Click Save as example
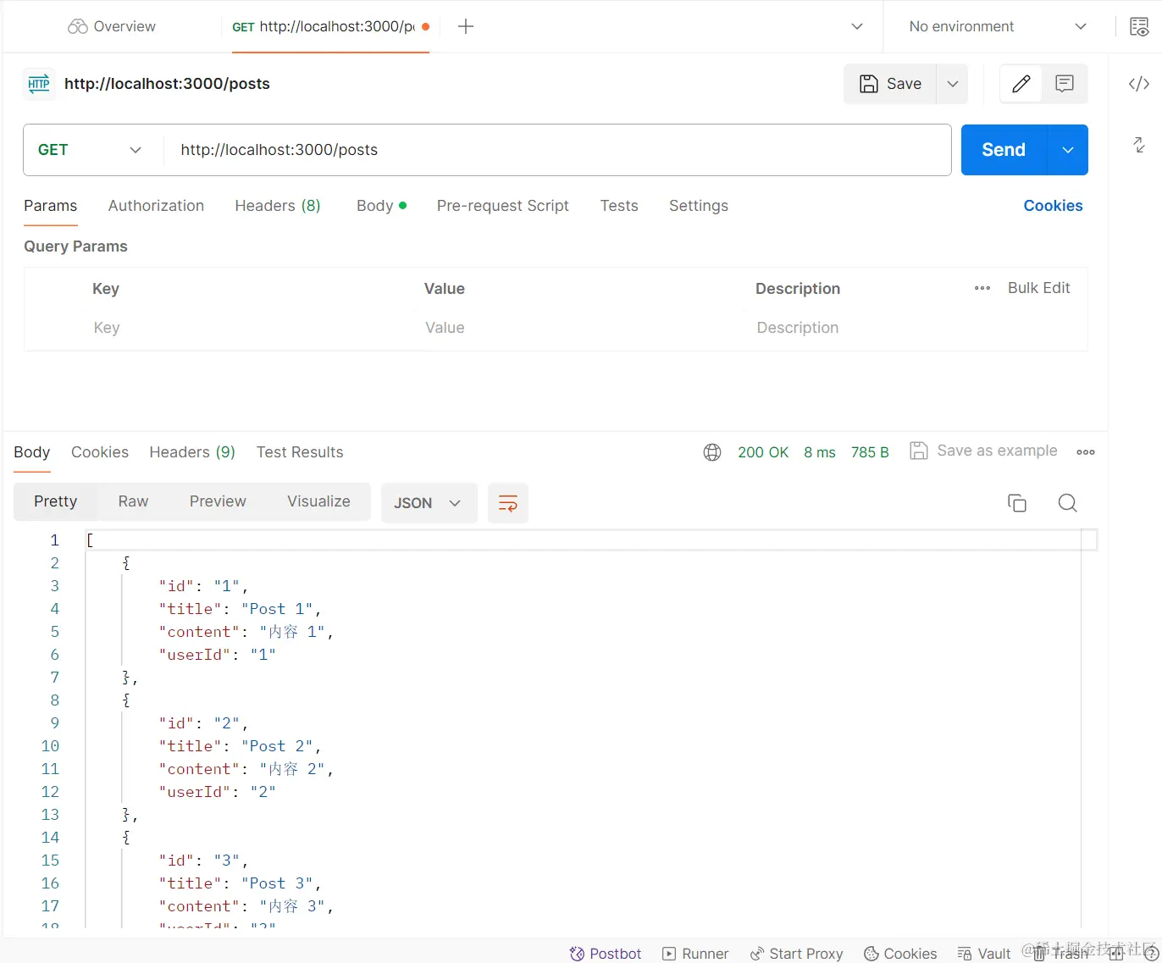The image size is (1162, 963). click(x=983, y=451)
